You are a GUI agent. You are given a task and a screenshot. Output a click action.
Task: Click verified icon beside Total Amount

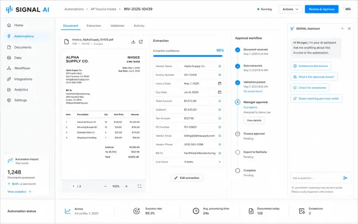(x=220, y=101)
